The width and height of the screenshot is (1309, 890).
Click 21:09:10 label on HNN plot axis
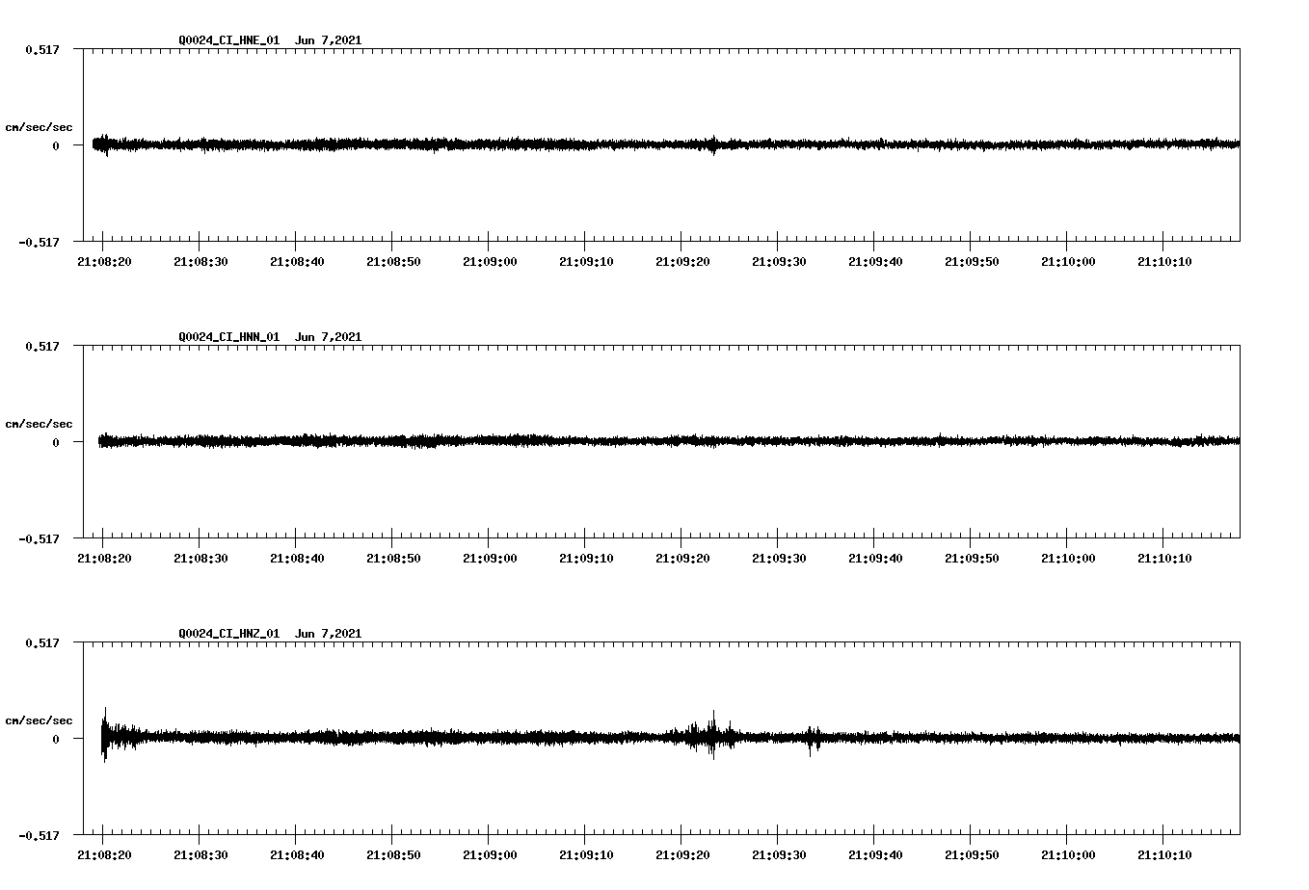click(x=586, y=559)
